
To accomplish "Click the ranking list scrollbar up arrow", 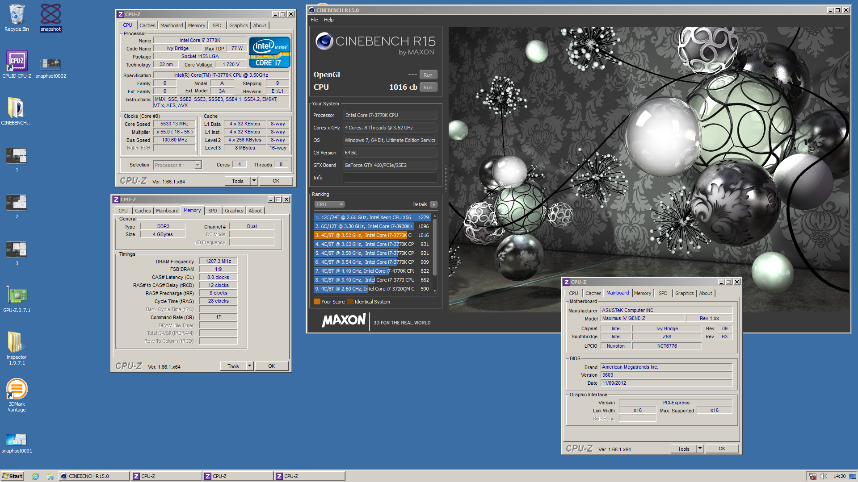I will pyautogui.click(x=434, y=216).
